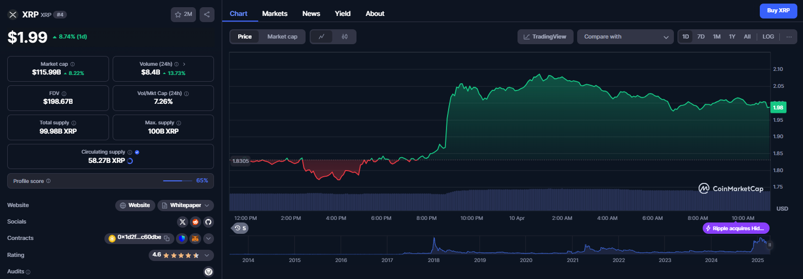803x279 pixels.
Task: Copy the contract address icon
Action: point(167,238)
